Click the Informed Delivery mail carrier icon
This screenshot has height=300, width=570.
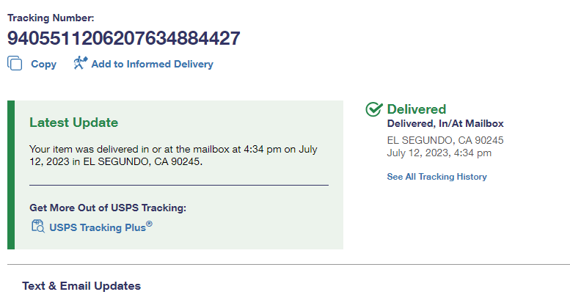coord(81,63)
